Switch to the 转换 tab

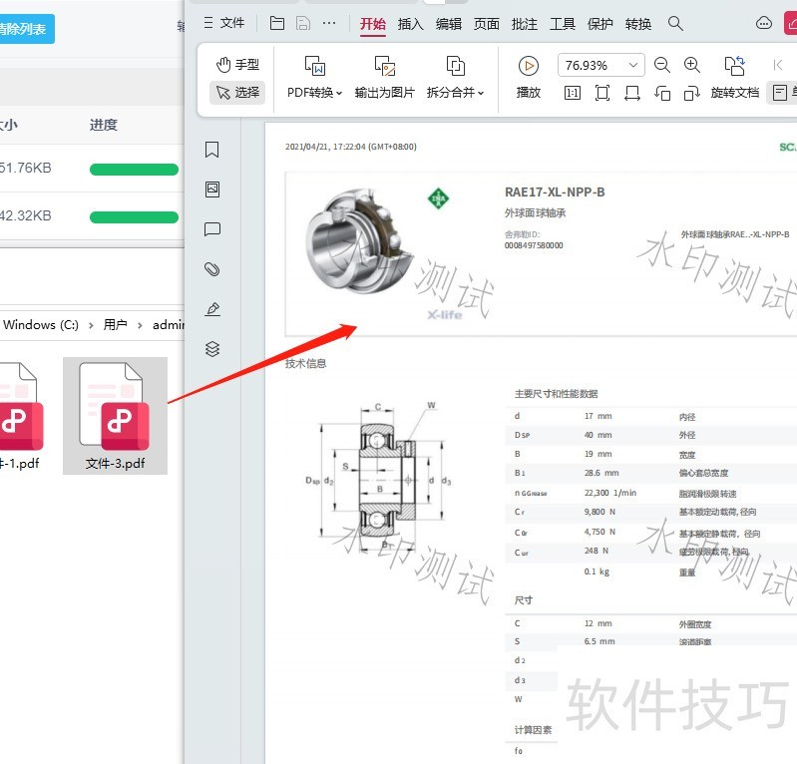638,24
